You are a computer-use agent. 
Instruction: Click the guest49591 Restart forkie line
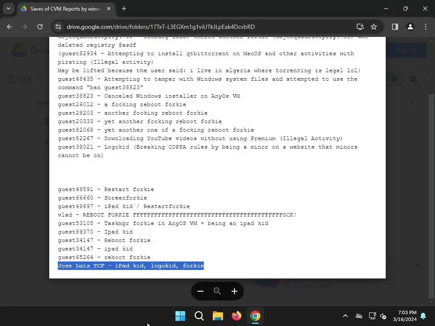106,189
